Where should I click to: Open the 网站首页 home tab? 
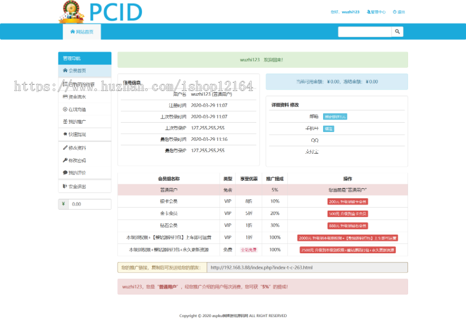(82, 32)
